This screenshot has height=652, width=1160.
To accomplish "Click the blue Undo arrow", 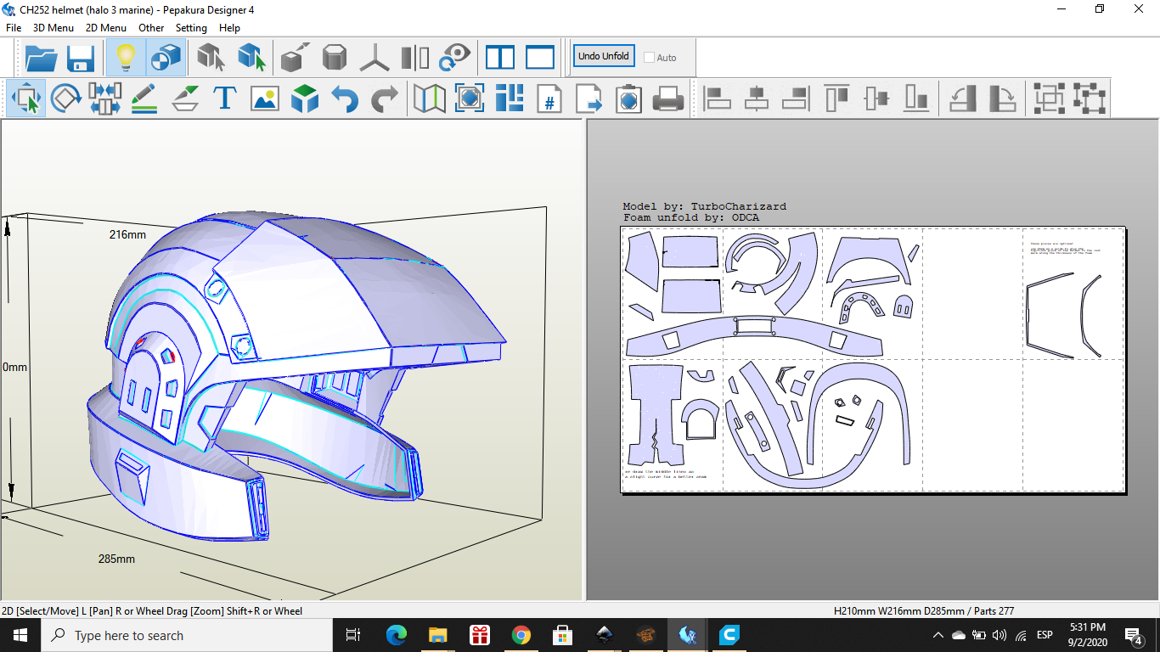I will point(345,98).
